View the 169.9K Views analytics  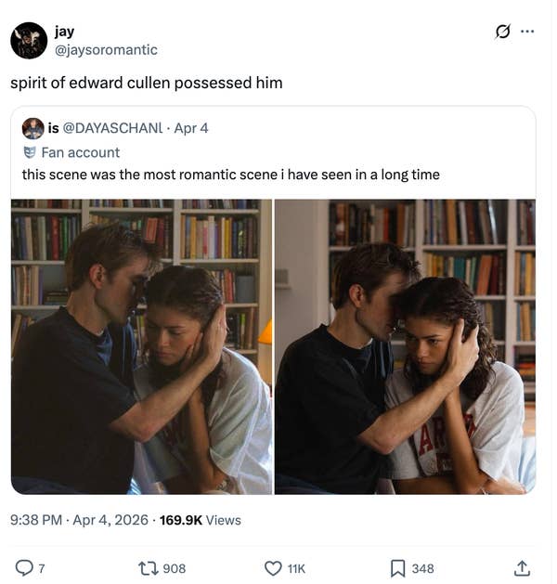tap(201, 520)
